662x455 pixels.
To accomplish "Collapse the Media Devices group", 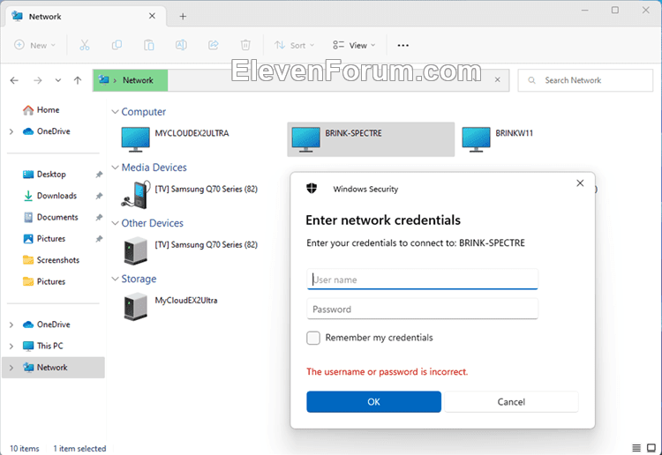I will 115,168.
